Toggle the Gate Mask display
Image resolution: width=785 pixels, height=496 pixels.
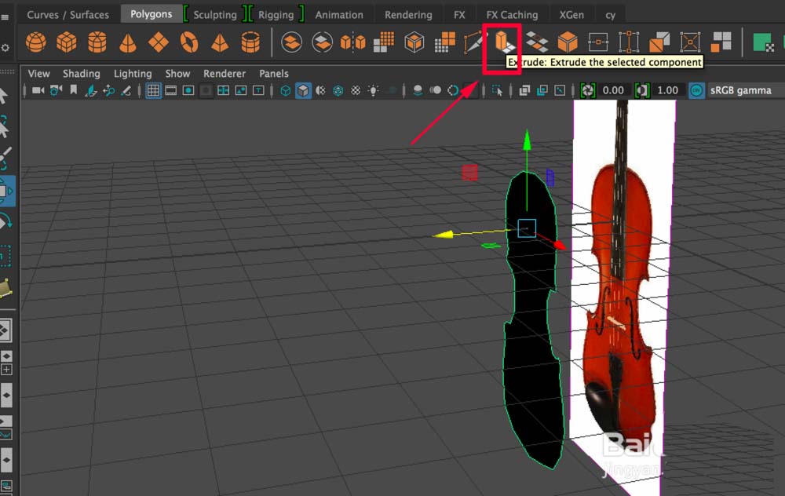tap(206, 90)
